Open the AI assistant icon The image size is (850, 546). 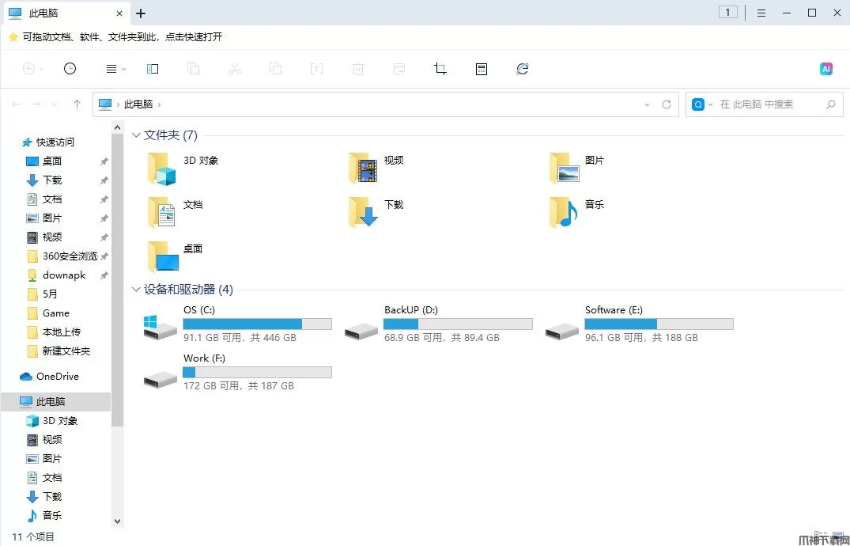826,69
